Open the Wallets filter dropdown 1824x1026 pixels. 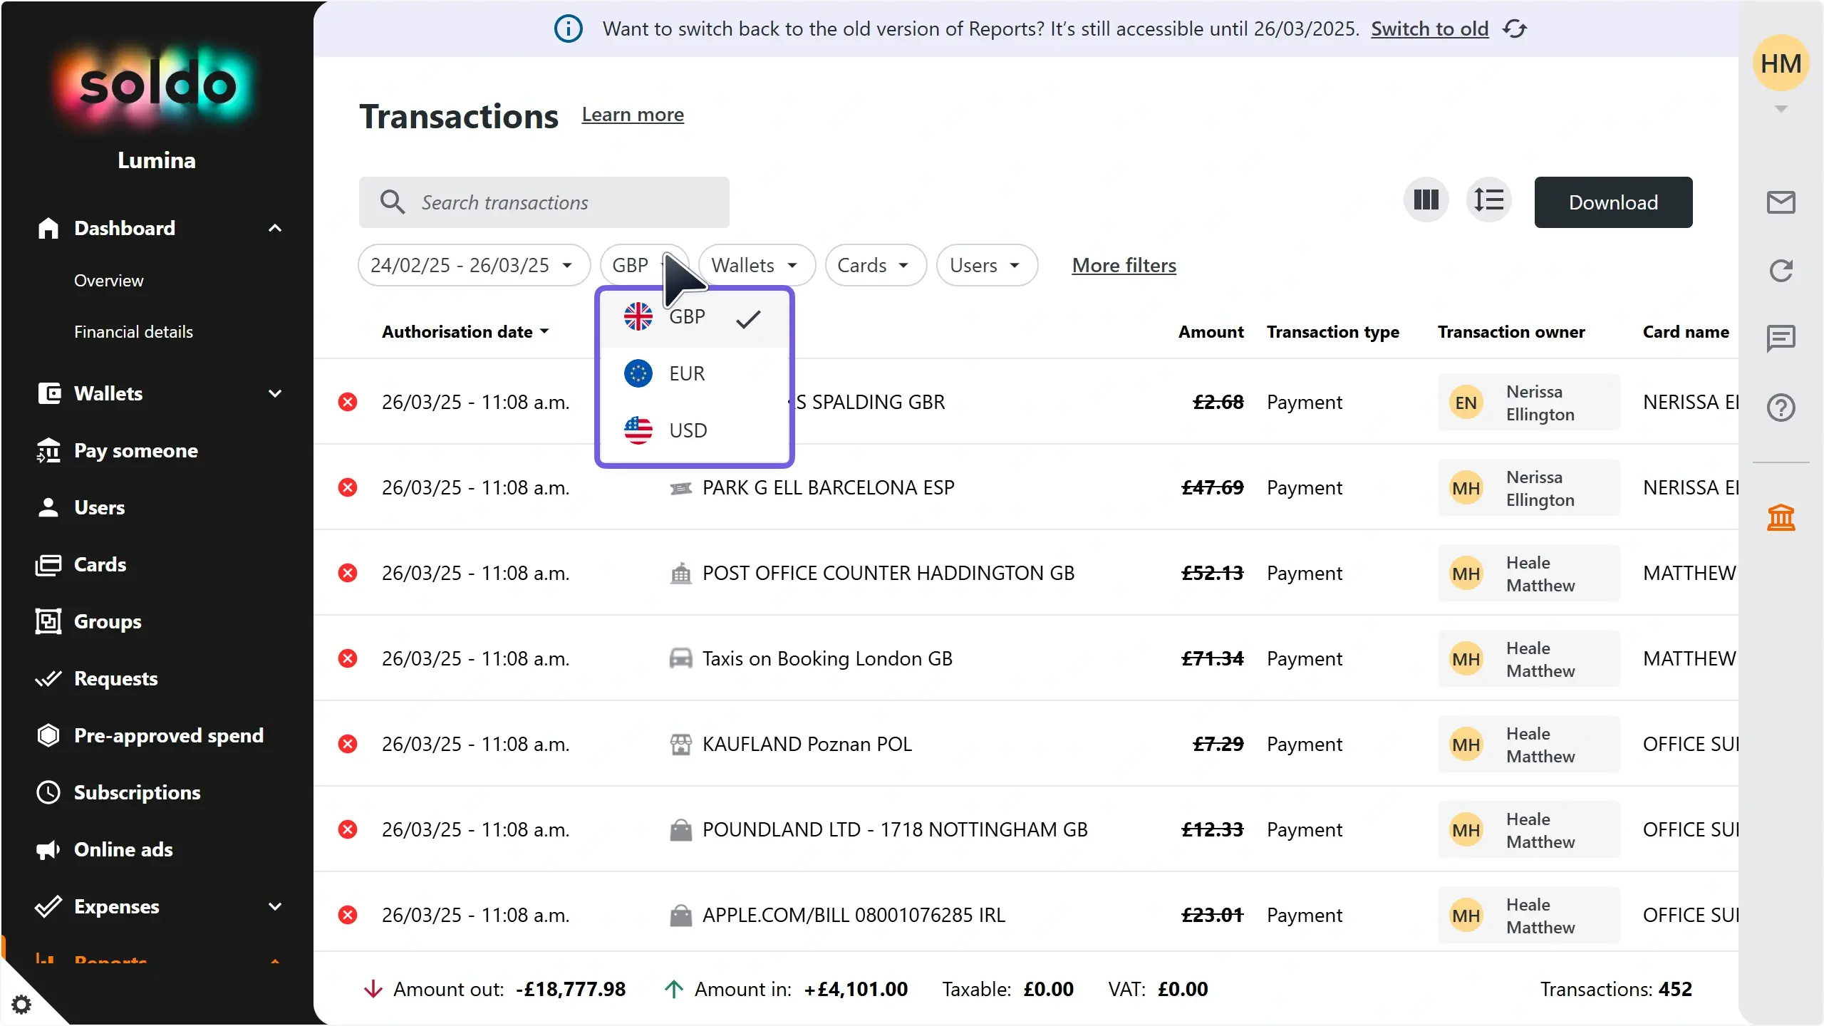(x=755, y=264)
